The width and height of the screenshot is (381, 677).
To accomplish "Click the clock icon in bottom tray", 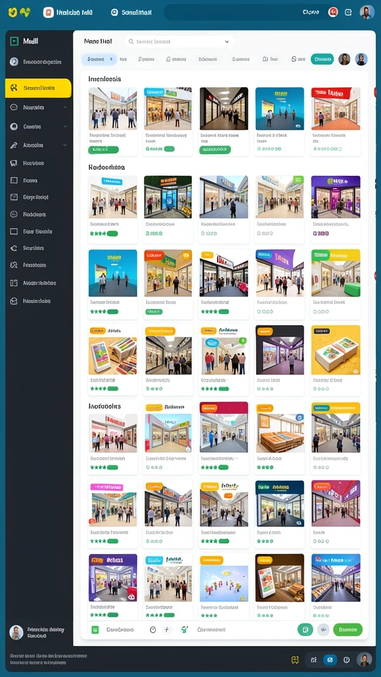I will pos(346,660).
